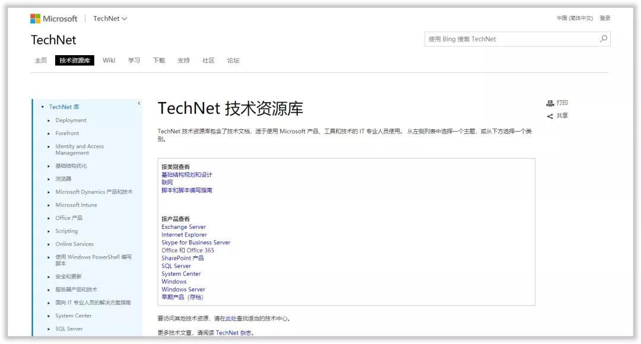Select the 论坛 navigation item
Viewport: 641px width, 344px height.
(232, 60)
